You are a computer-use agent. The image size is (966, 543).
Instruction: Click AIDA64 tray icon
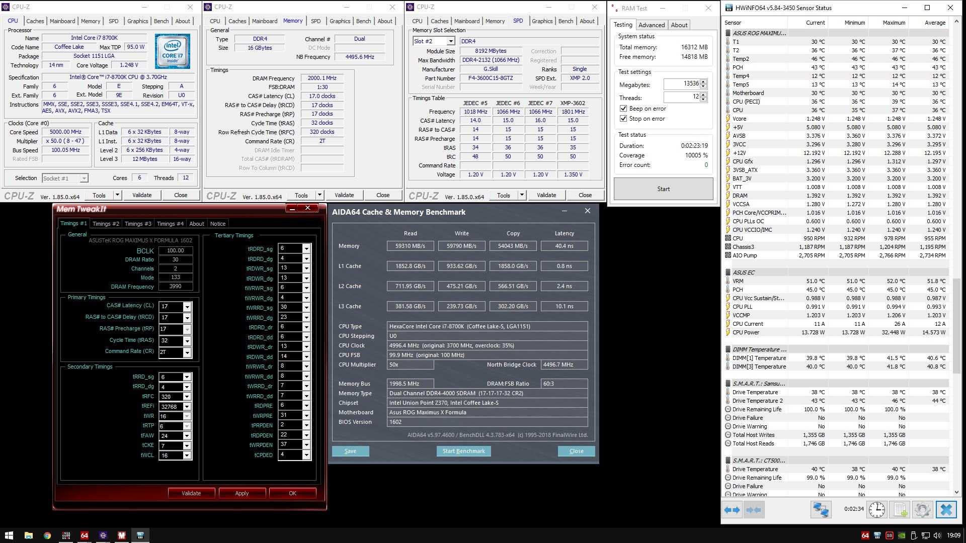tap(865, 535)
